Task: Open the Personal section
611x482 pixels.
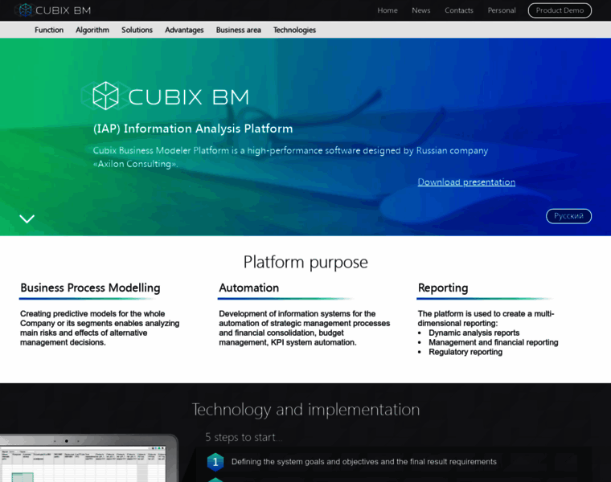Action: tap(502, 10)
